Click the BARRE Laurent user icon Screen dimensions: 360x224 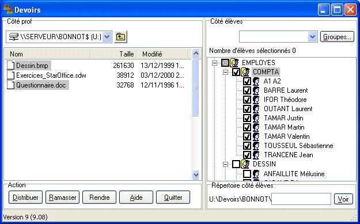tap(256, 90)
